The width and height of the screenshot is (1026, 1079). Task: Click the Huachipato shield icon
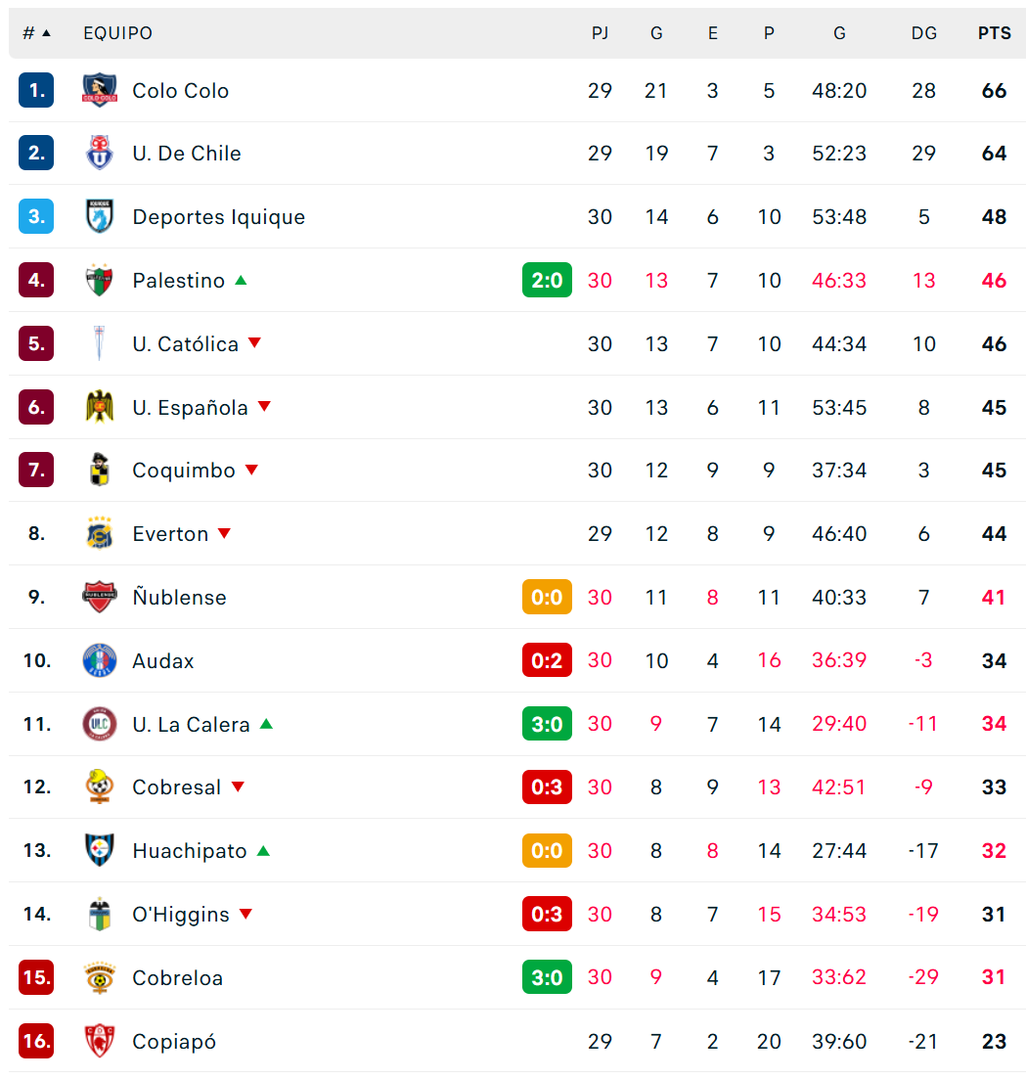coord(100,850)
